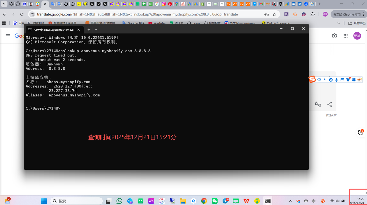Open a new Chrome tab
Image resolution: width=367 pixels, height=205 pixels.
319,4
